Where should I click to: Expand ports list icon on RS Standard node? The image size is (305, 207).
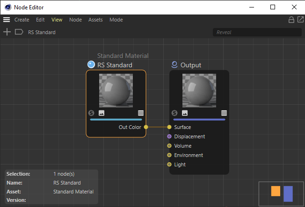pos(141,113)
